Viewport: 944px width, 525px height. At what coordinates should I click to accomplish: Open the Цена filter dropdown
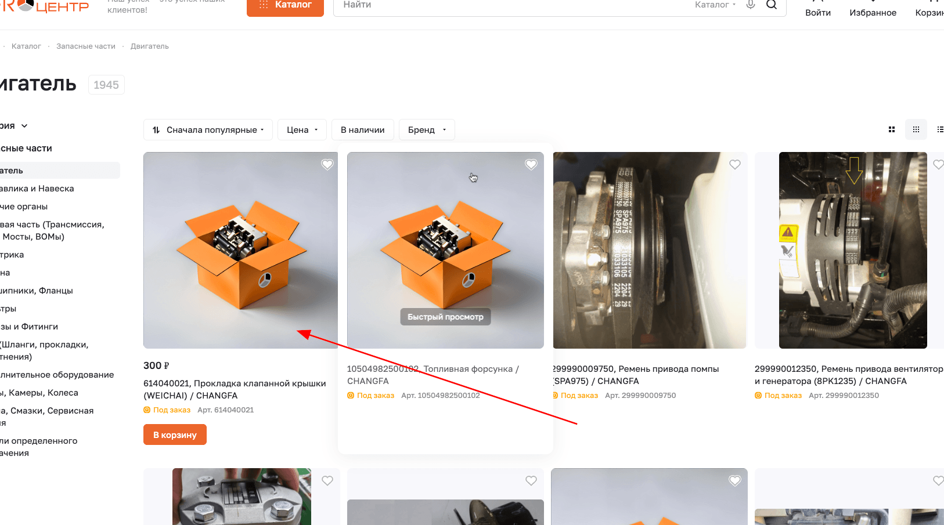302,130
